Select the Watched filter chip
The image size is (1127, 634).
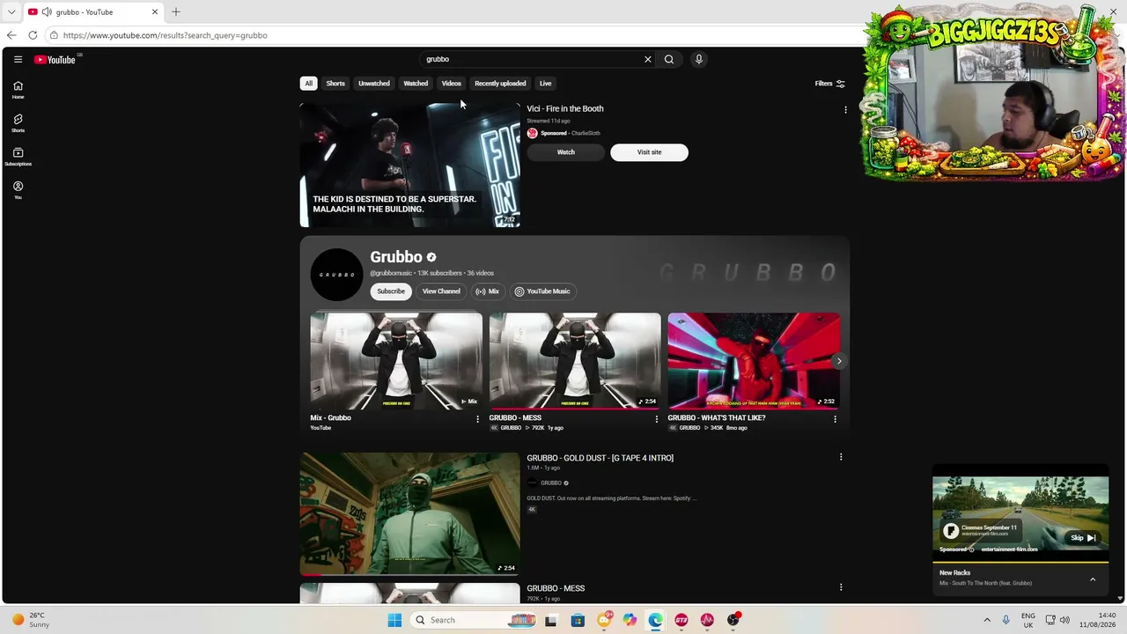pyautogui.click(x=416, y=84)
